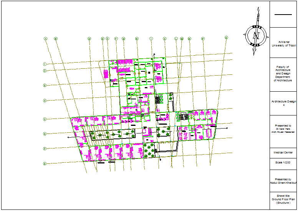Select the column grid bubble labeled I
This screenshot has height=211, width=298.
pos(151,39)
